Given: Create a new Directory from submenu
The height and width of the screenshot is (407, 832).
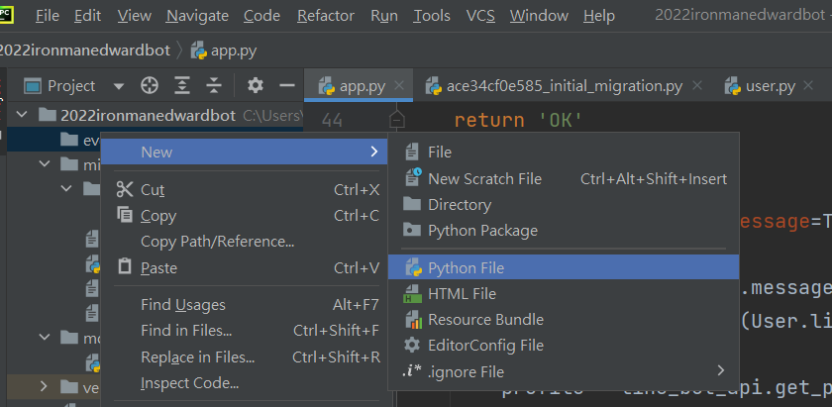Looking at the screenshot, I should [564, 205].
